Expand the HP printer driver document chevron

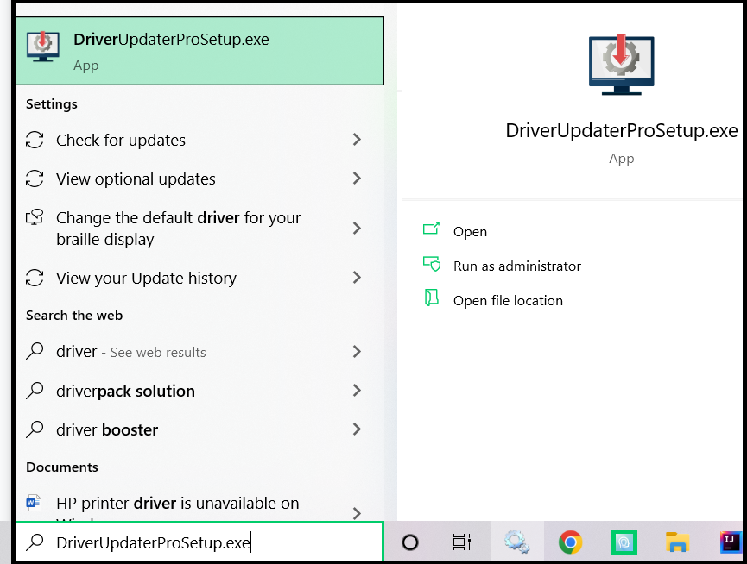click(x=357, y=513)
